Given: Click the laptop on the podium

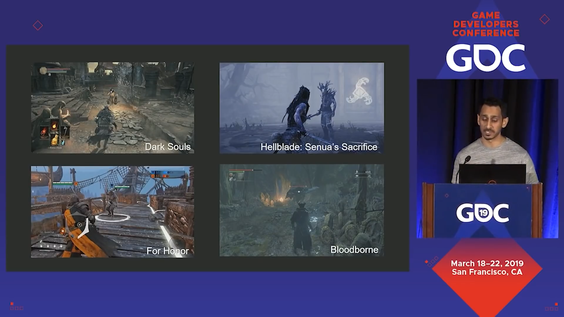Looking at the screenshot, I should click(x=492, y=174).
